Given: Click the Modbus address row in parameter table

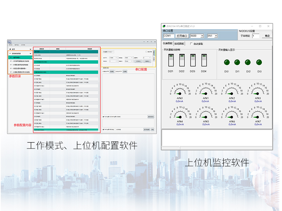Looking at the screenshot, I should (66, 55).
